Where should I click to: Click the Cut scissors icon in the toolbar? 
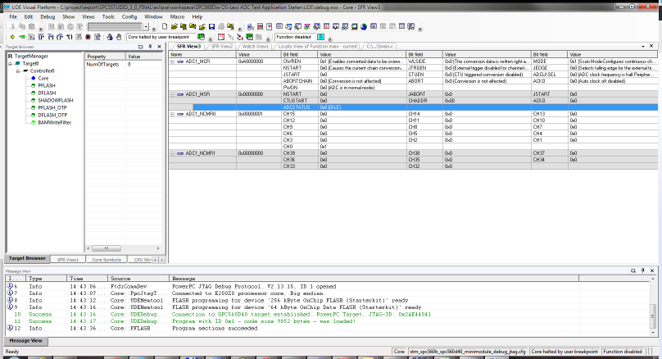tap(12, 26)
